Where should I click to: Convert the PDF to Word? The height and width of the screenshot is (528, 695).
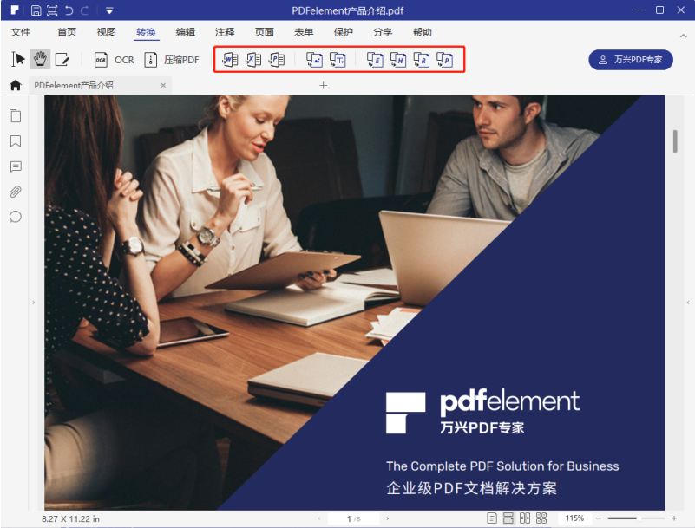(x=230, y=59)
